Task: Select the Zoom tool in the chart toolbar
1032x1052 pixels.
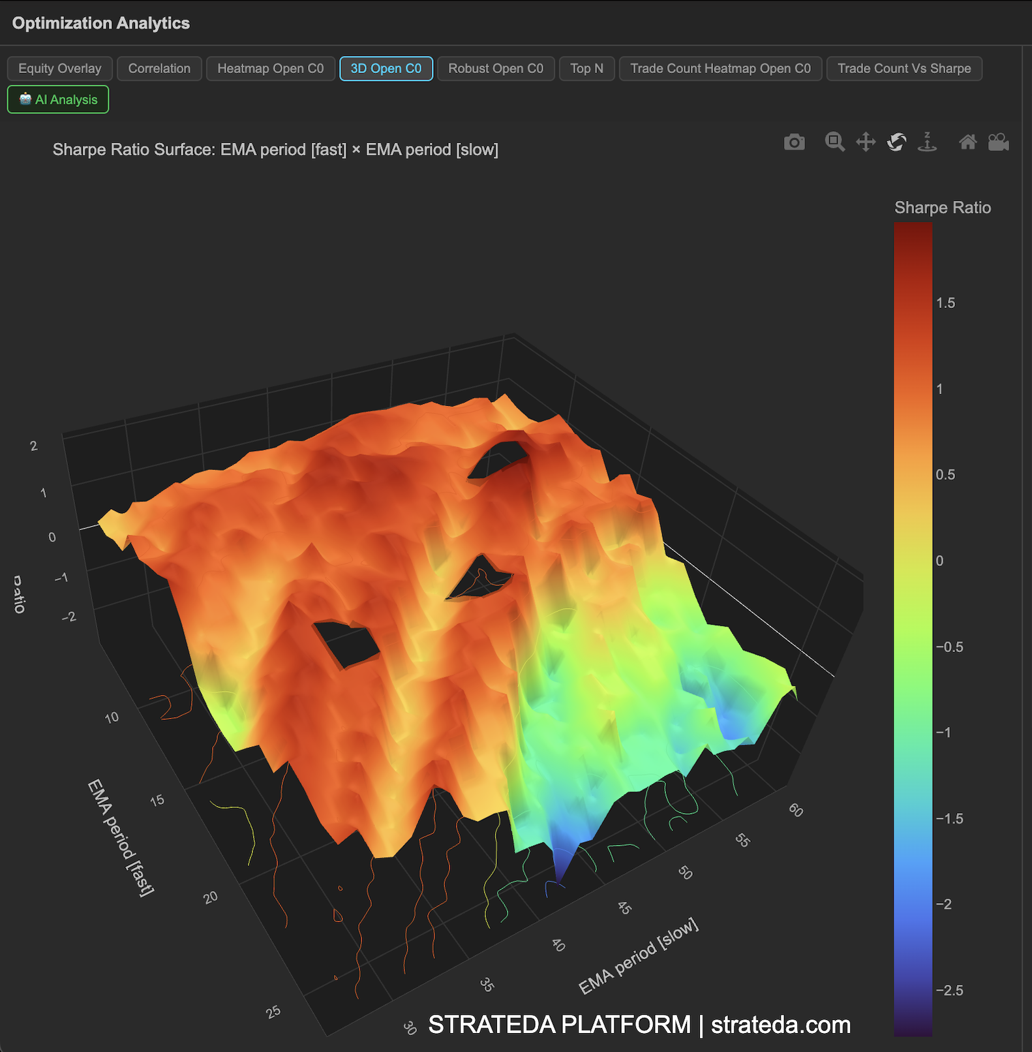Action: pos(834,142)
